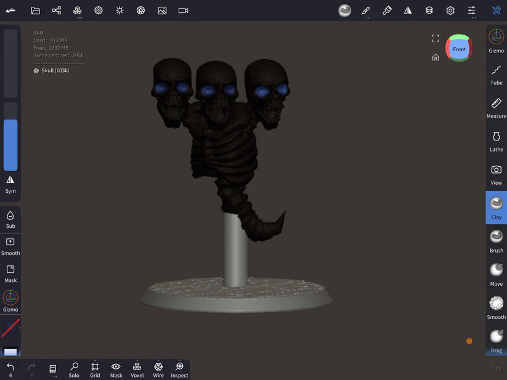The height and width of the screenshot is (380, 507).
Task: Open the Tools wrench menu
Action: 497,10
